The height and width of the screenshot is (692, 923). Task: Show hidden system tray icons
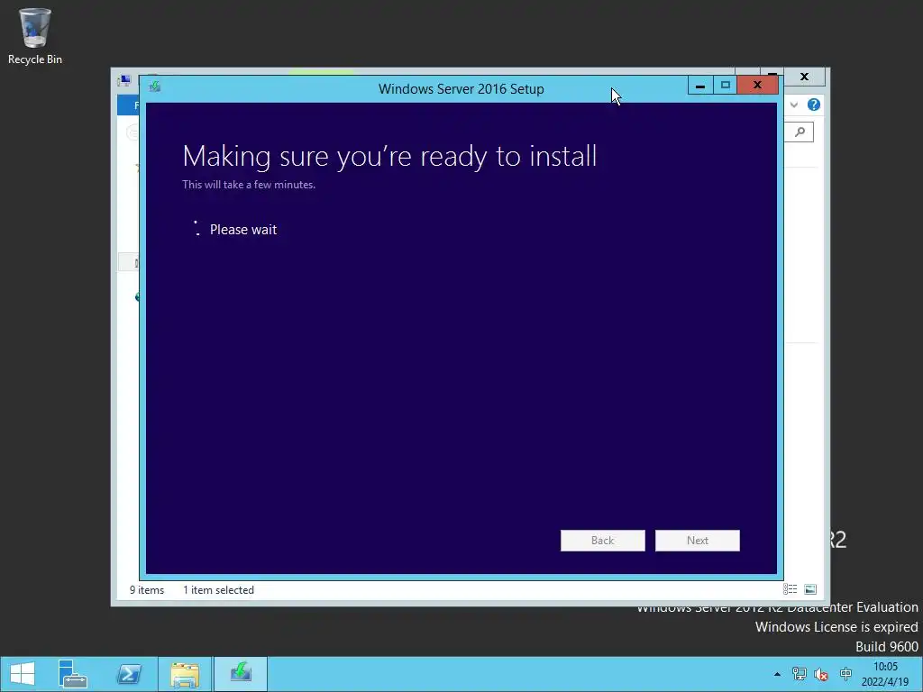777,674
